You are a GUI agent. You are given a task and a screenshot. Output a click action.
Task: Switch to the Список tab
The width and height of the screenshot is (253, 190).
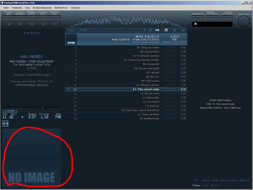(x=206, y=180)
